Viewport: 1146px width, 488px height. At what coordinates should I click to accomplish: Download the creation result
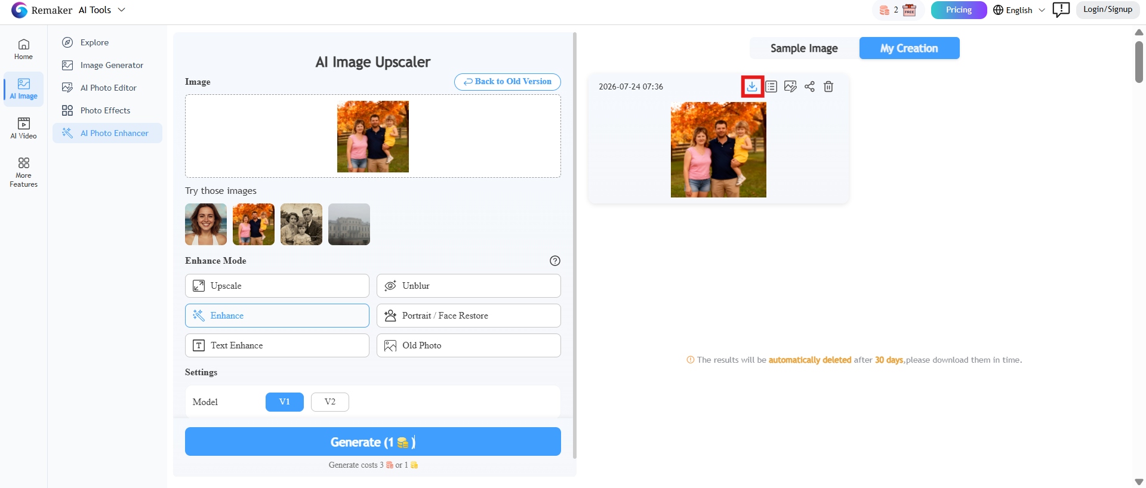pyautogui.click(x=752, y=87)
